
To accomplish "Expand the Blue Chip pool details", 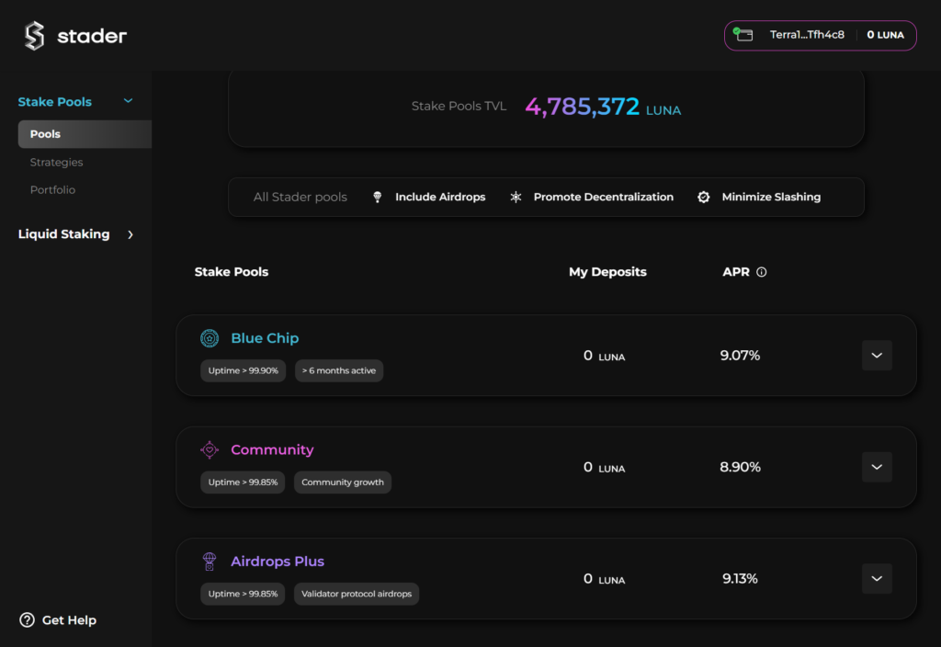I will click(877, 356).
